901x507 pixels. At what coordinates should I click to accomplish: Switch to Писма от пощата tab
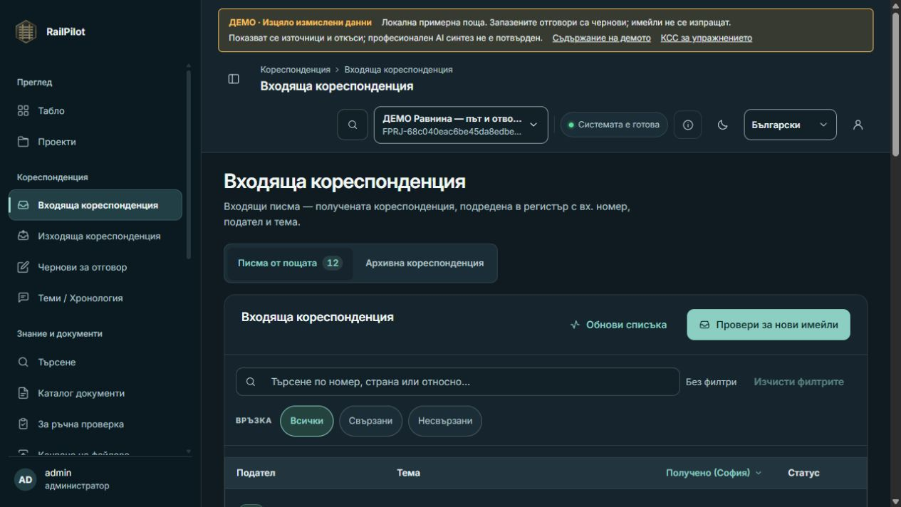(289, 263)
